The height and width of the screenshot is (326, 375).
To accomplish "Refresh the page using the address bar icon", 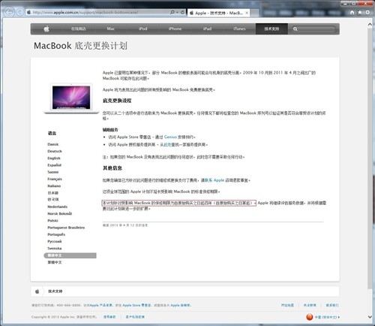I will pos(182,12).
